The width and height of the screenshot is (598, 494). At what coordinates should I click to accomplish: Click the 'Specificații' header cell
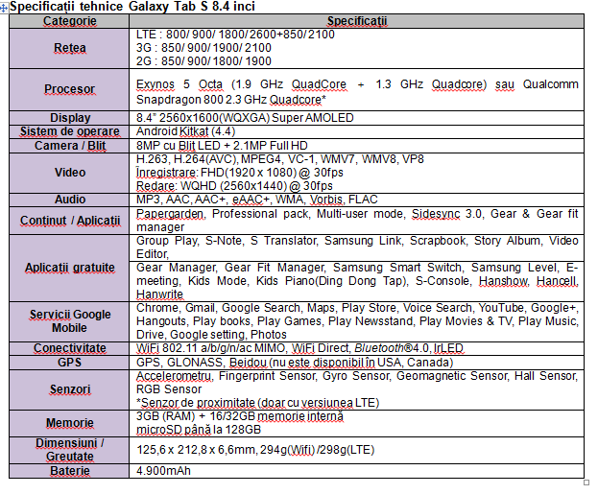point(357,21)
